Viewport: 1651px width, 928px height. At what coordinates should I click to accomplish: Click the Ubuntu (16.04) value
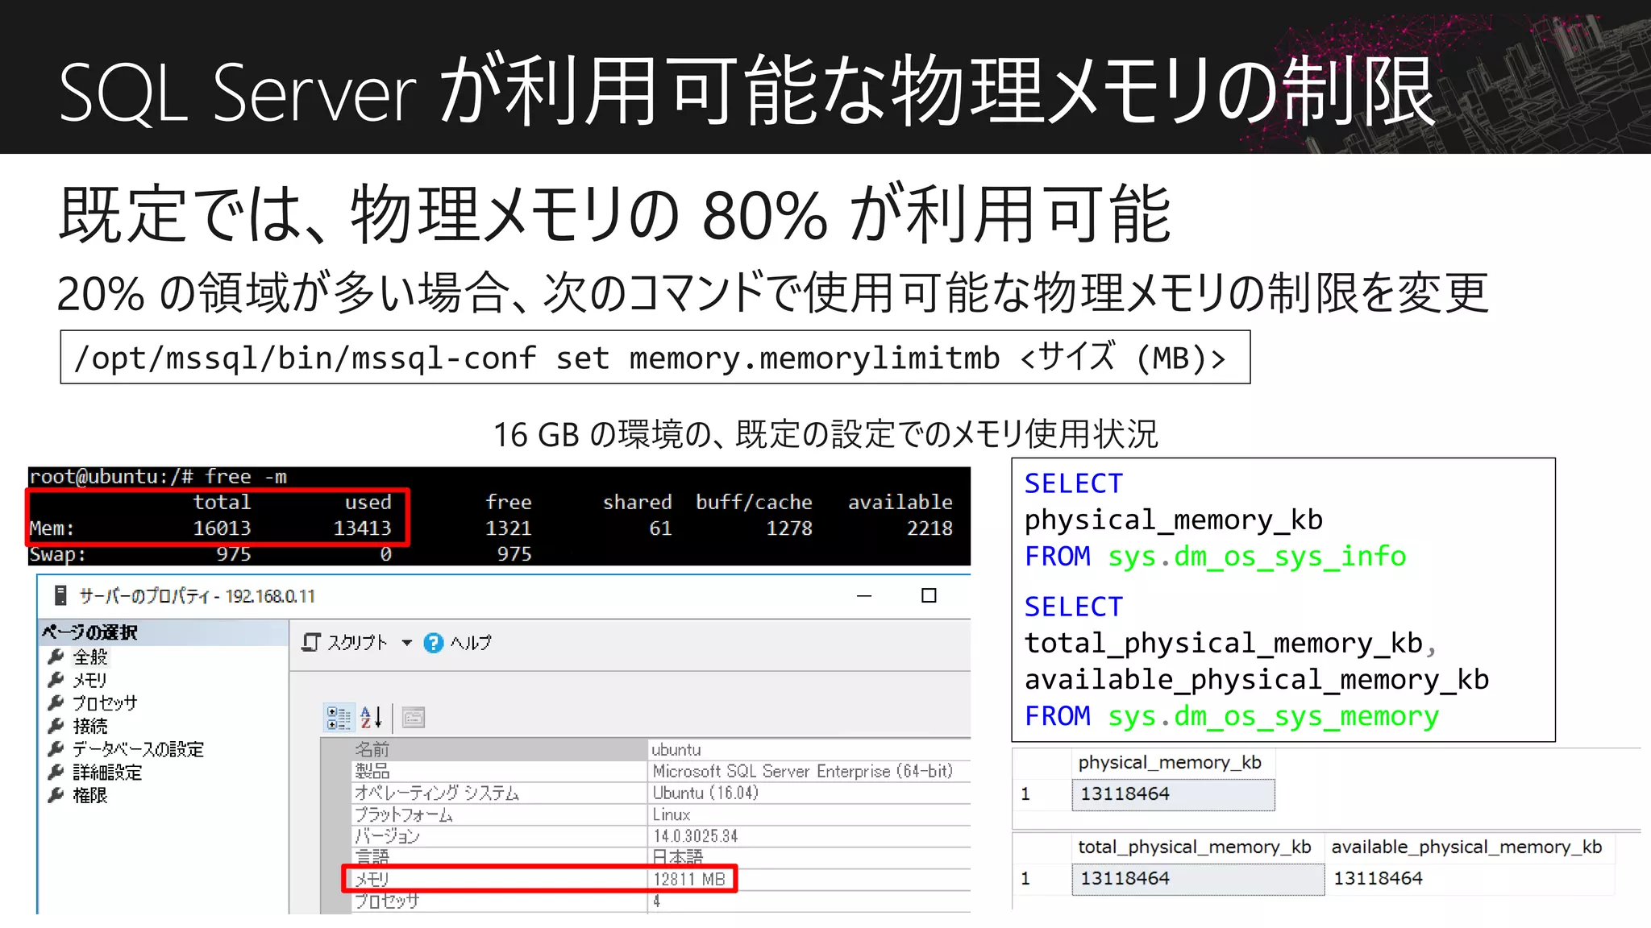[x=705, y=793]
